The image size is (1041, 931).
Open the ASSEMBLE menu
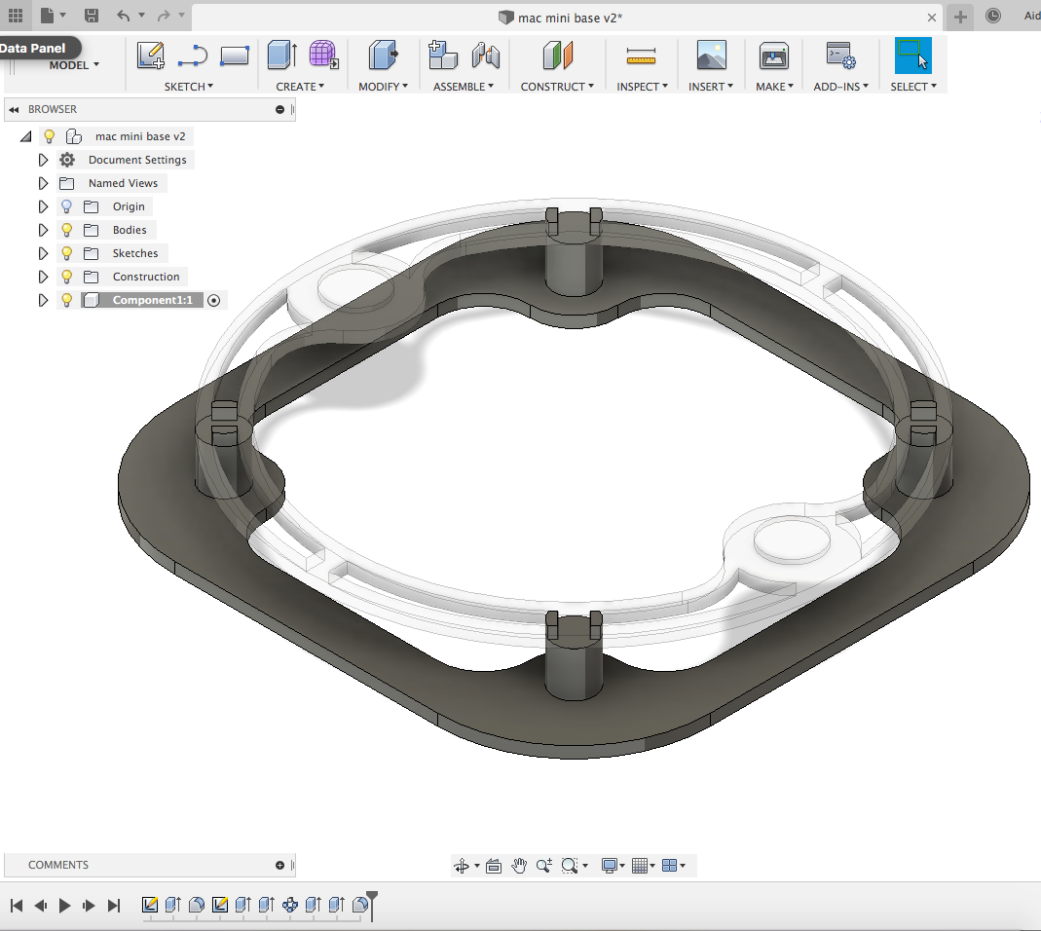point(464,87)
